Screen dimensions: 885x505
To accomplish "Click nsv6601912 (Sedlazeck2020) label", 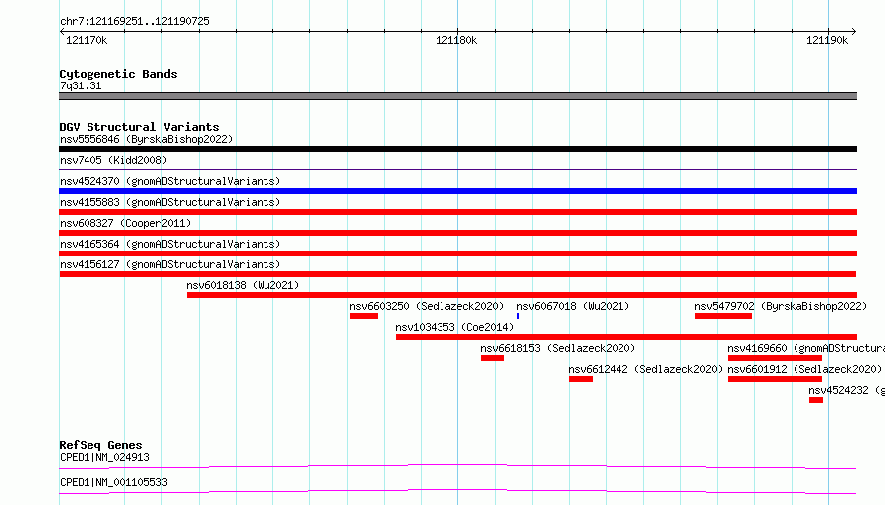I will click(x=804, y=369).
